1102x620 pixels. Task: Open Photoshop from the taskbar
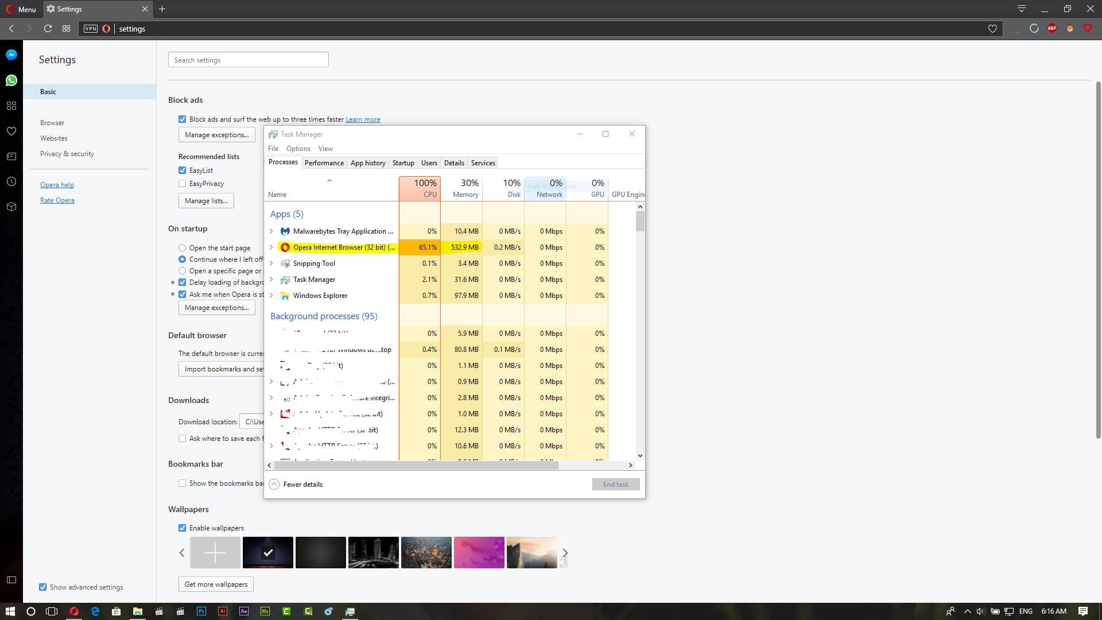[x=201, y=611]
